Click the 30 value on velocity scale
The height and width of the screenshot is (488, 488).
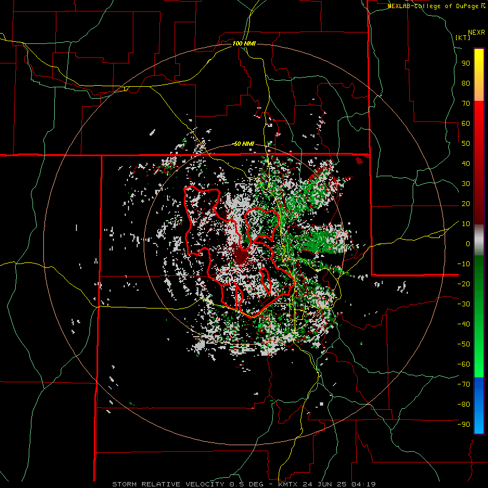click(466, 184)
